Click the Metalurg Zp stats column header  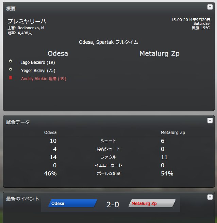coord(173,133)
